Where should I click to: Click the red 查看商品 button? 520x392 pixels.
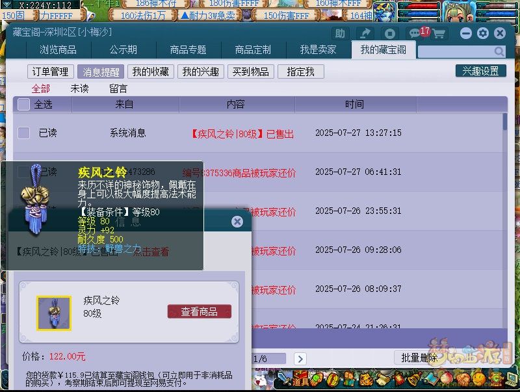[200, 312]
